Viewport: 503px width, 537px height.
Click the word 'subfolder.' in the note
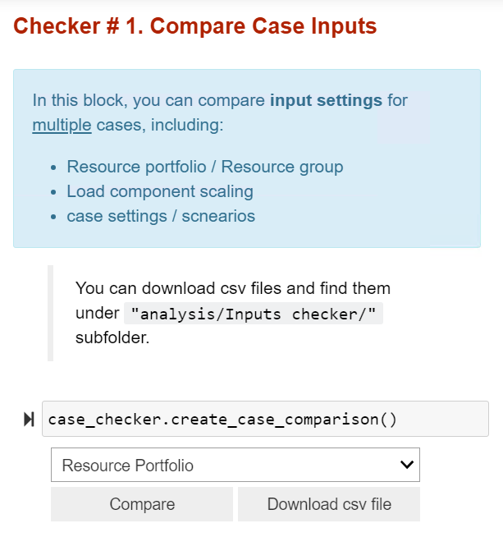point(112,337)
